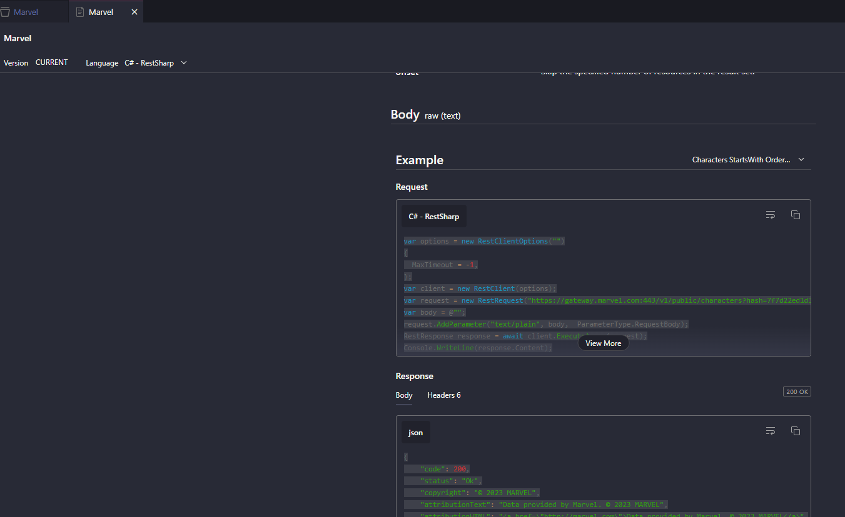Click the request.AddParameter text/plain line
Screen dimensions: 845x517
tap(546, 324)
